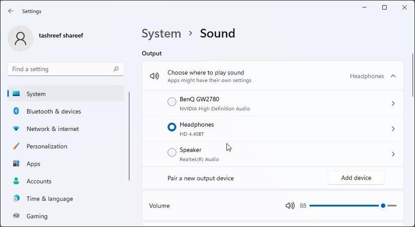Open System settings category
Image resolution: width=415 pixels, height=227 pixels.
point(65,94)
